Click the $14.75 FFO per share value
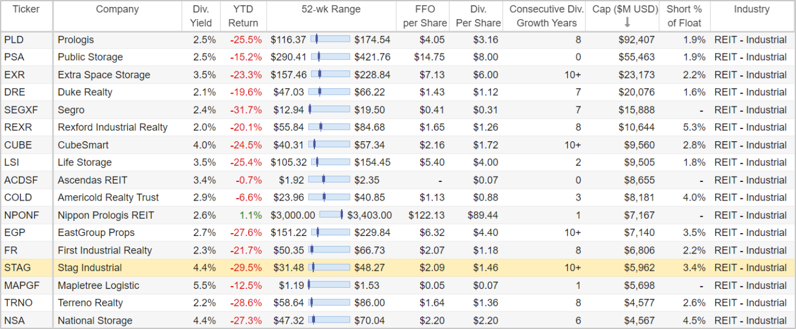Image resolution: width=796 pixels, height=329 pixels. [430, 57]
